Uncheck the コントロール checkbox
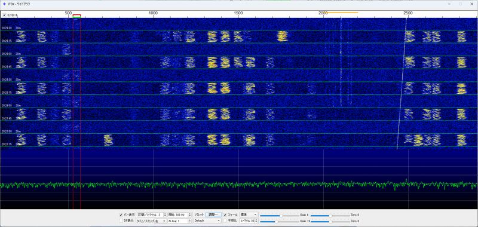 pos(4,14)
